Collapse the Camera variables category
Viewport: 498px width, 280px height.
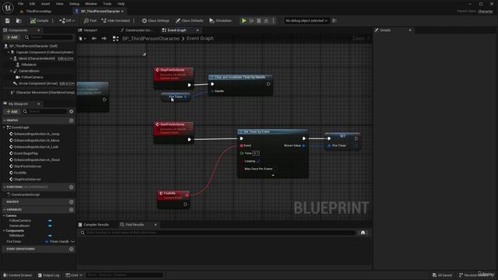pyautogui.click(x=4, y=215)
